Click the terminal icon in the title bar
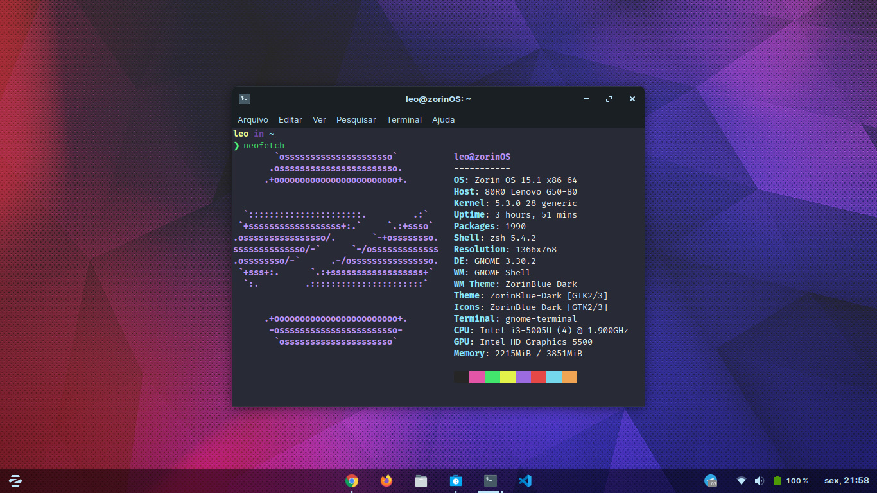The width and height of the screenshot is (877, 493). 245,99
